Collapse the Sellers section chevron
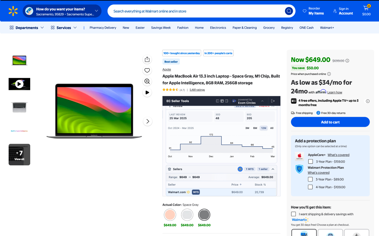Screen dimensions: 379x236 [x=273, y=169]
